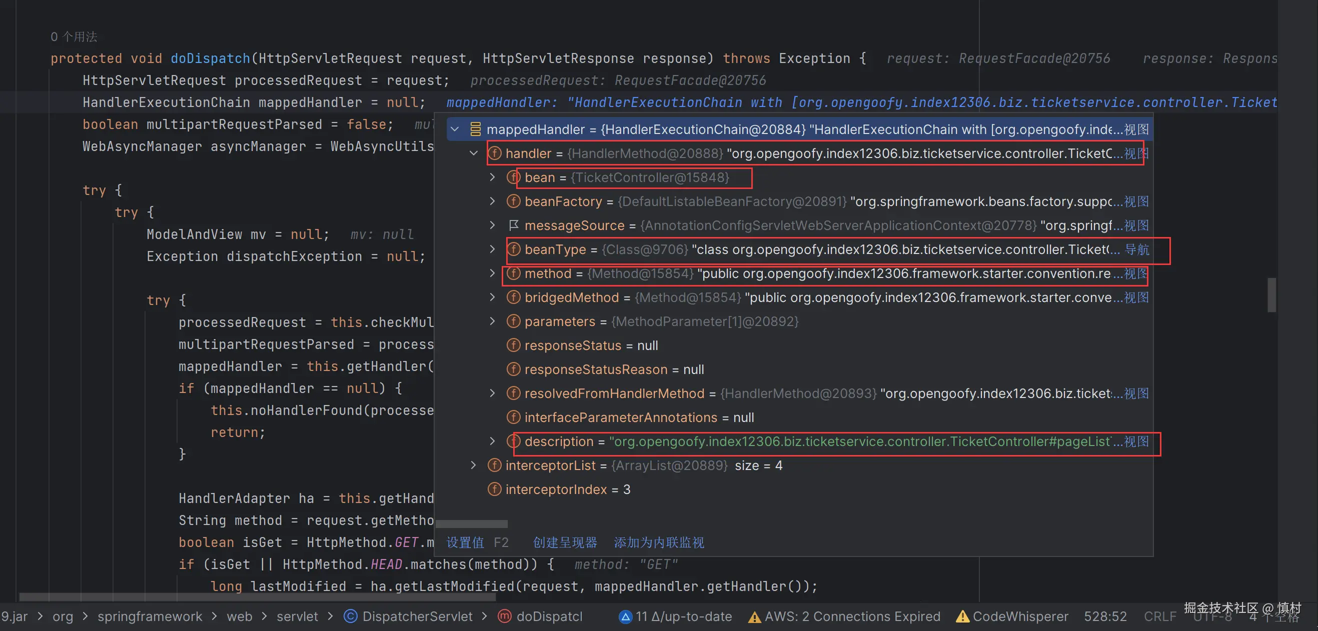This screenshot has height=631, width=1318.
Task: Click the springframework breadcrumb item
Action: pos(150,616)
